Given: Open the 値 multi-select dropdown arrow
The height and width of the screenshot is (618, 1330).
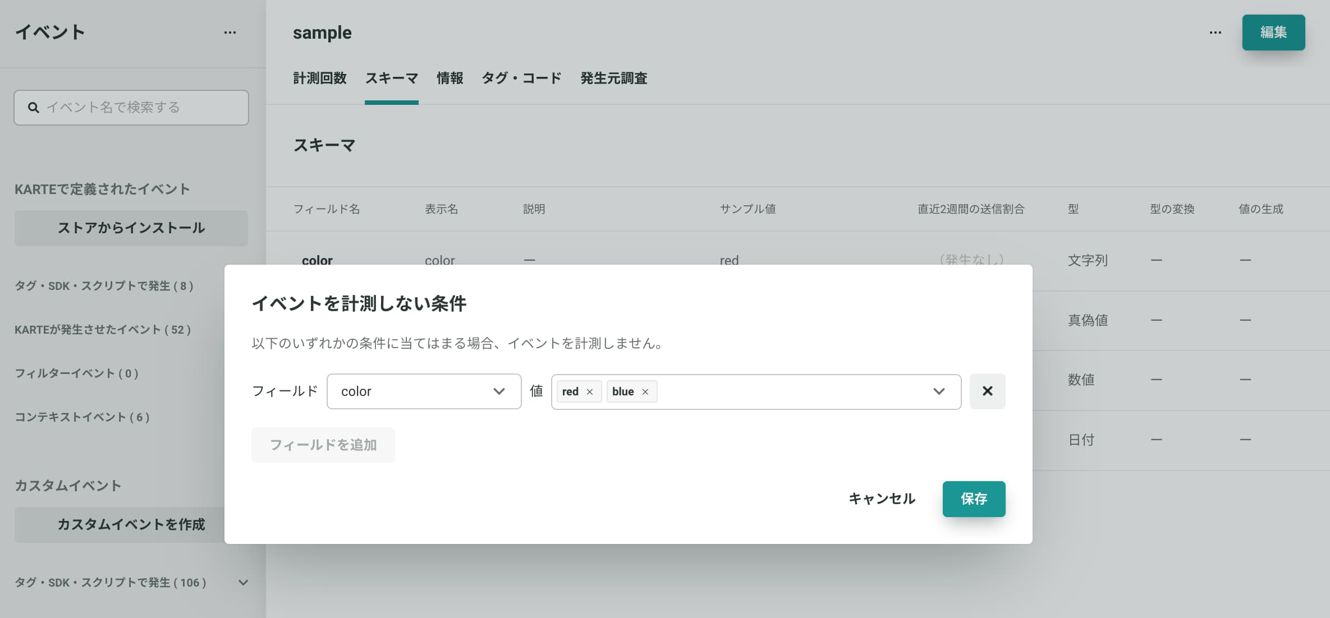Looking at the screenshot, I should point(939,391).
